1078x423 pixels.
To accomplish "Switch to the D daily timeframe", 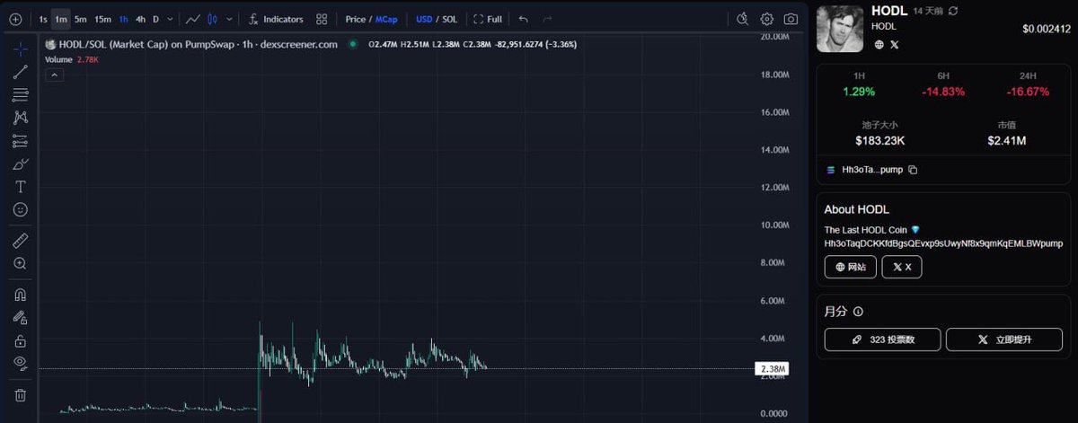I will click(155, 19).
